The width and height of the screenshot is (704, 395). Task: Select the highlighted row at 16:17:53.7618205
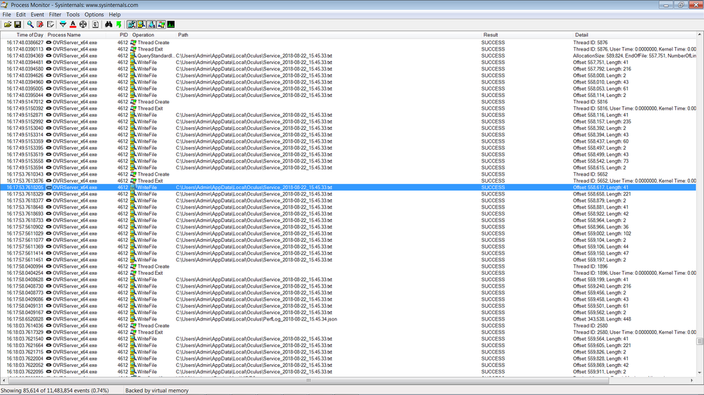[x=348, y=188]
